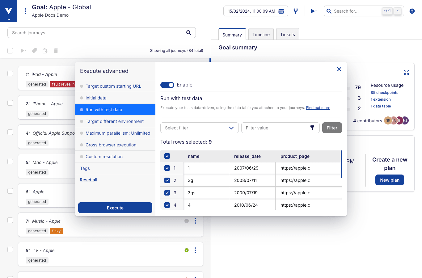Click the branching/fork icon in the header

[295, 11]
